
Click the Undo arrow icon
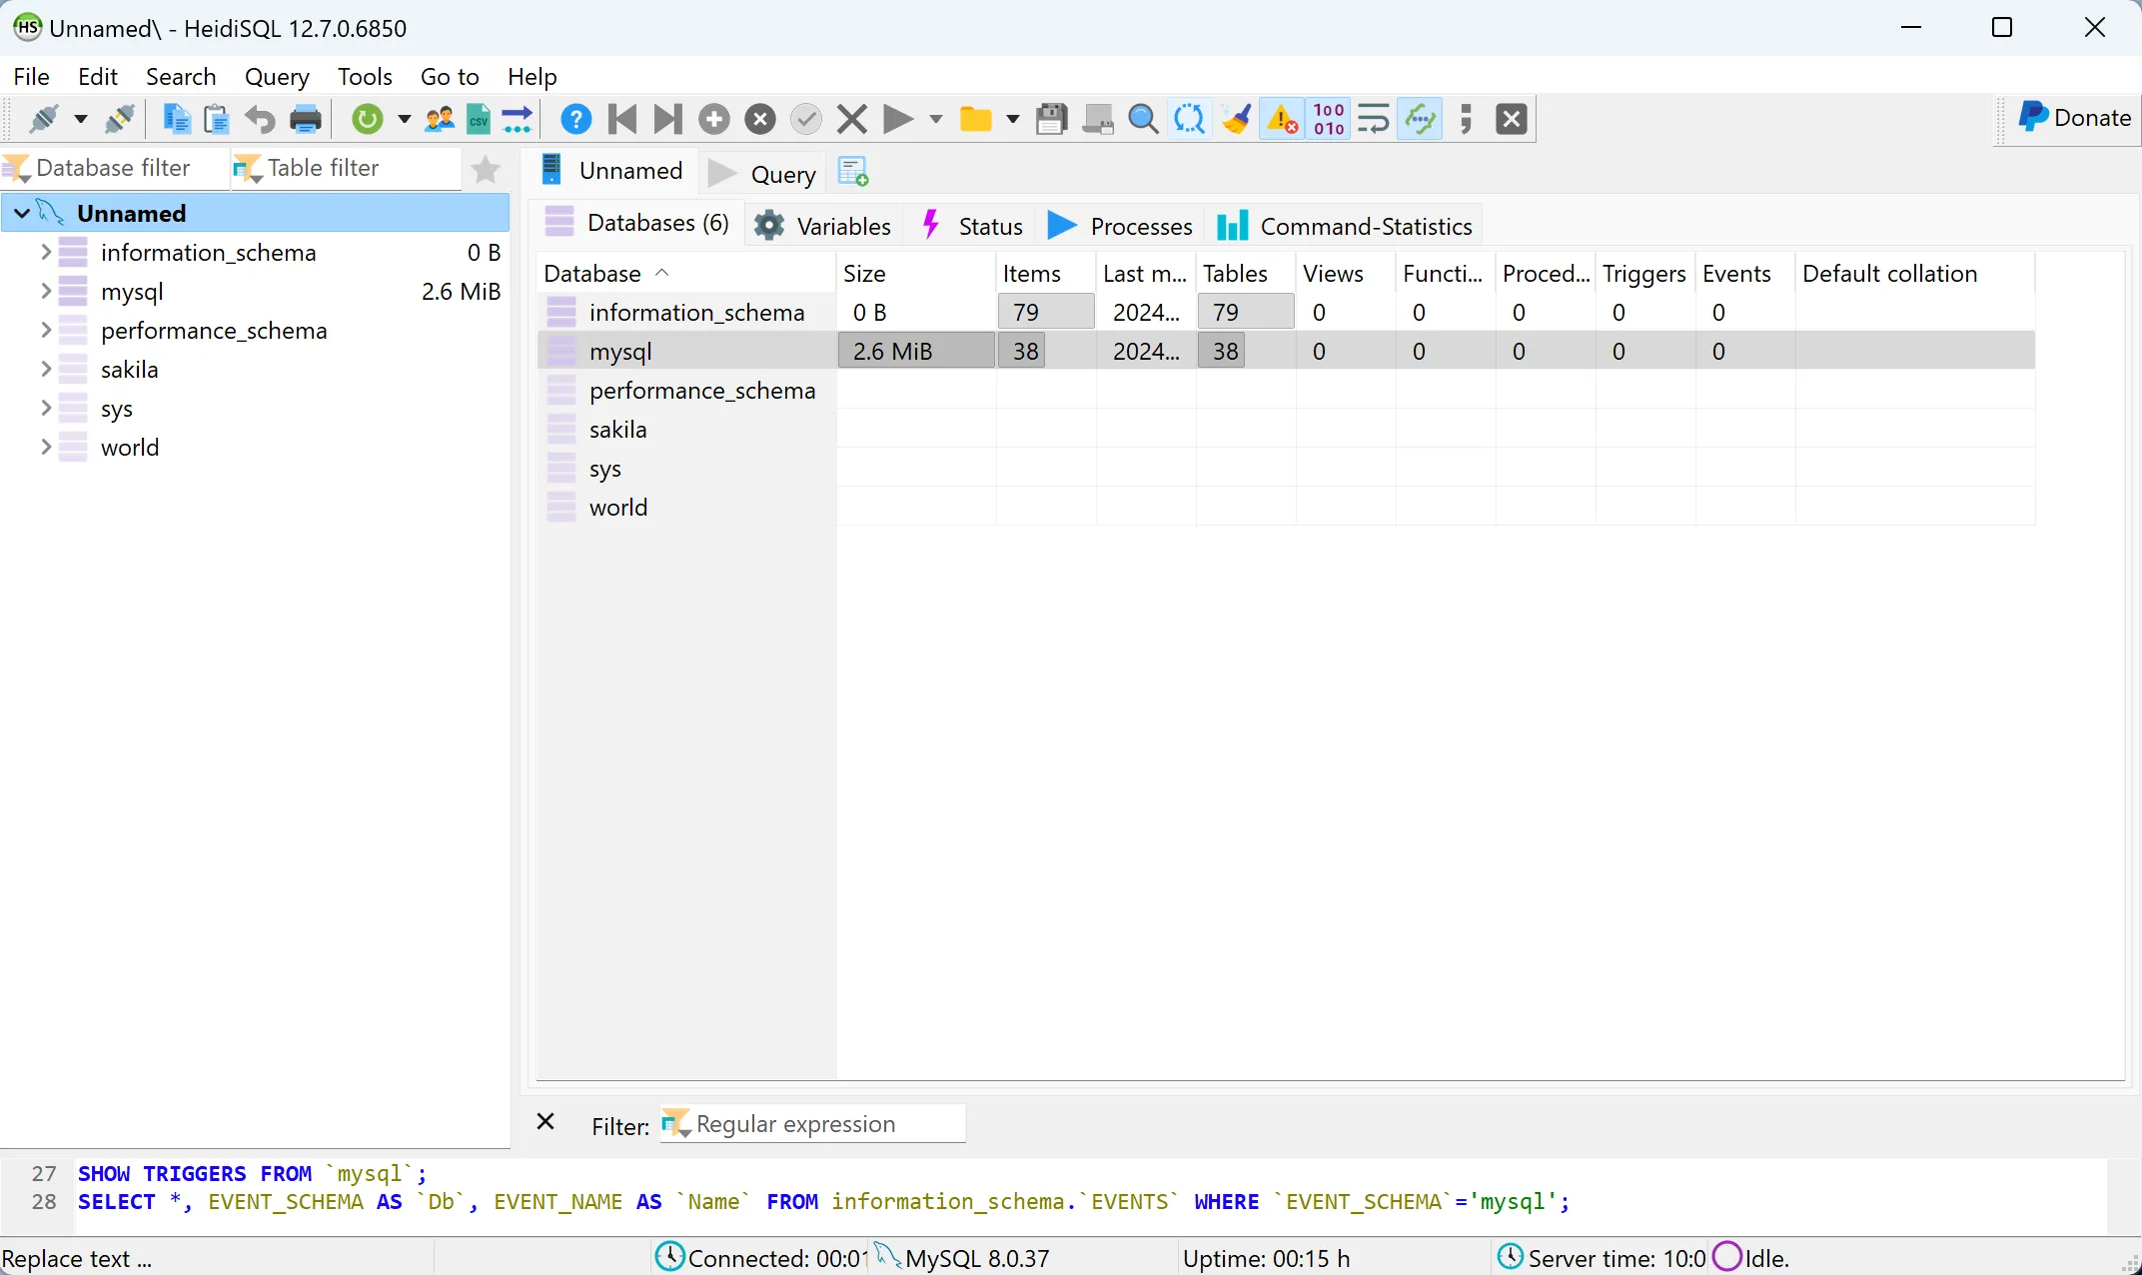coord(260,119)
